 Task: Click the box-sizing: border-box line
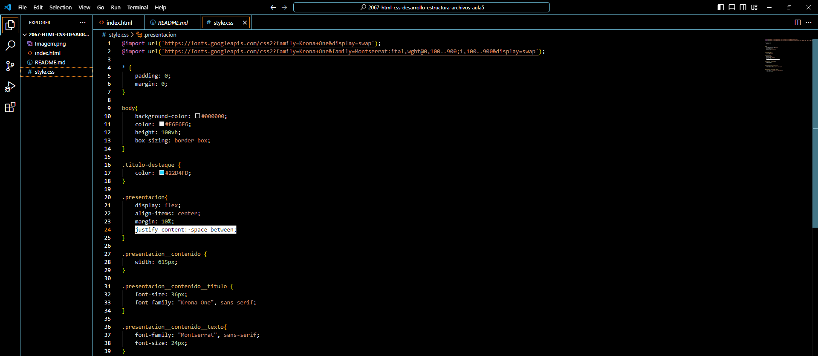tap(173, 140)
